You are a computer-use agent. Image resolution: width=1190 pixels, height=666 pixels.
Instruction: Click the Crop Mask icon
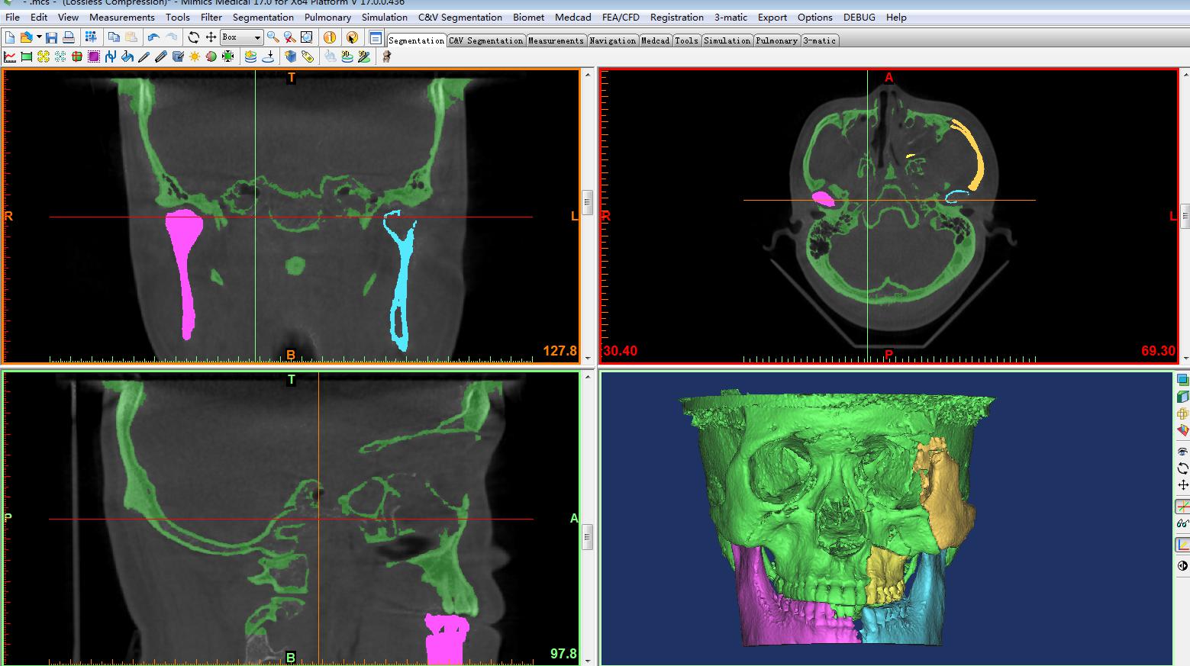click(94, 56)
